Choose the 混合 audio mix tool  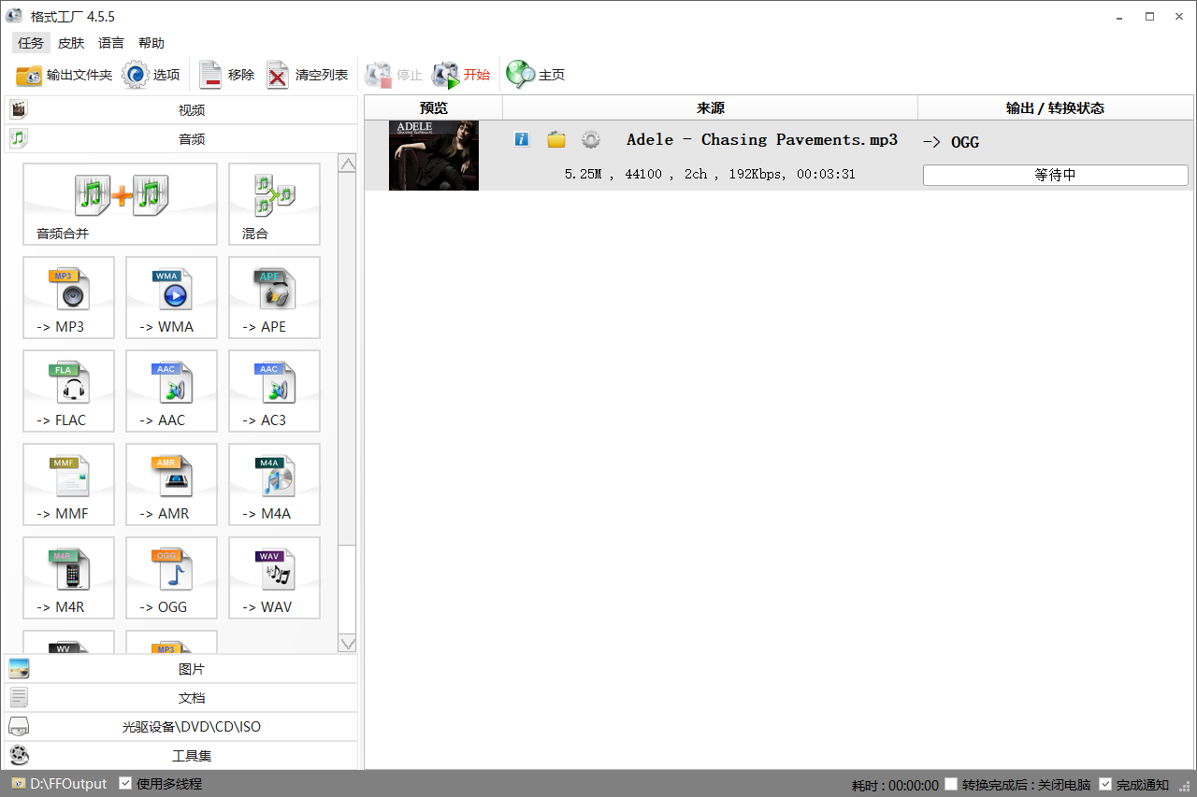point(274,205)
